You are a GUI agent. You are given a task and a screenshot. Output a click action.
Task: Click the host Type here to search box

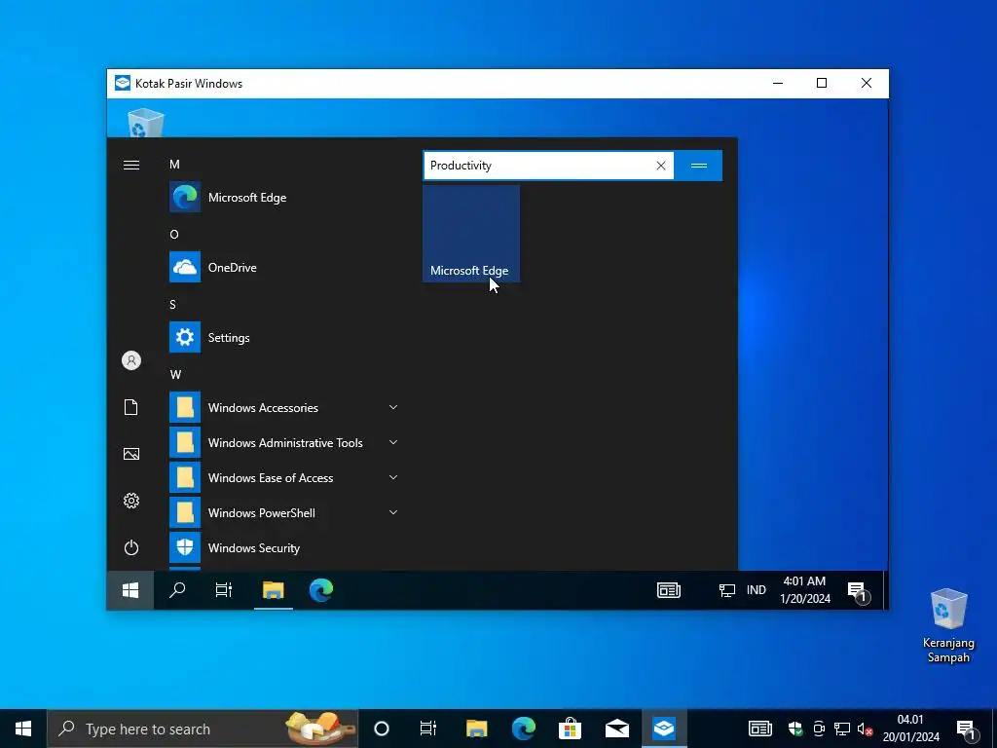pos(203,729)
